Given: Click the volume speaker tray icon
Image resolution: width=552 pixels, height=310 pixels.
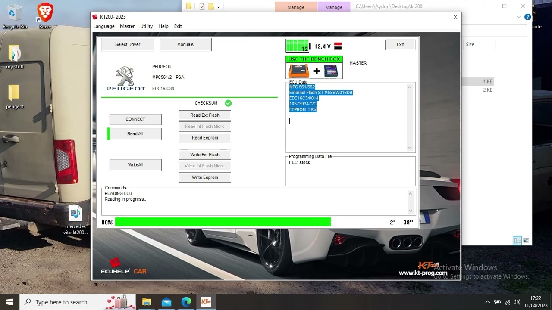Looking at the screenshot, I should tap(517, 302).
